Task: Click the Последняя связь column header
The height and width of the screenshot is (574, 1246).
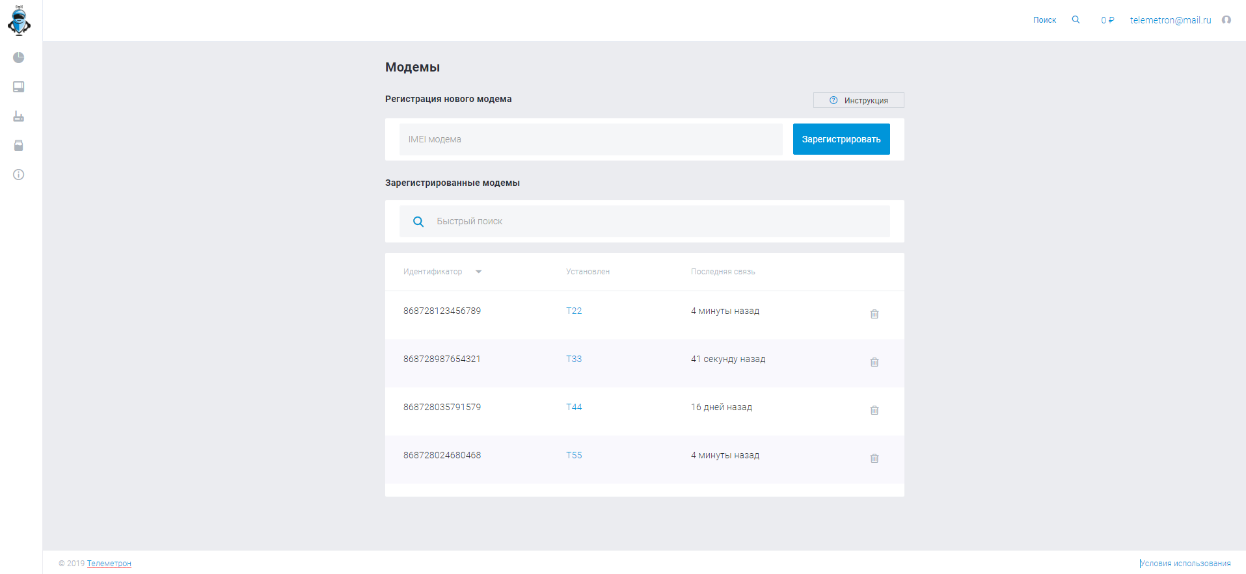Action: [723, 272]
